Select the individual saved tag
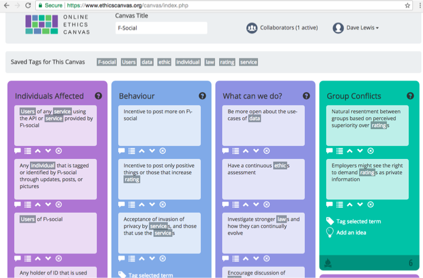423x278 pixels. click(188, 62)
